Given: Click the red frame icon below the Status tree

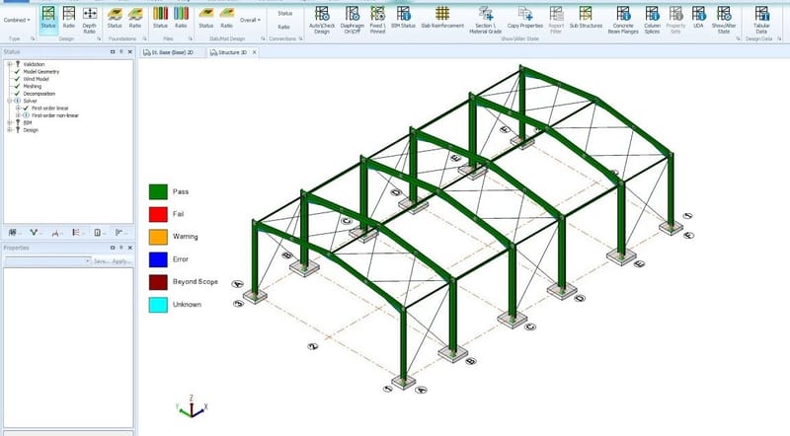Looking at the screenshot, I should point(55,233).
